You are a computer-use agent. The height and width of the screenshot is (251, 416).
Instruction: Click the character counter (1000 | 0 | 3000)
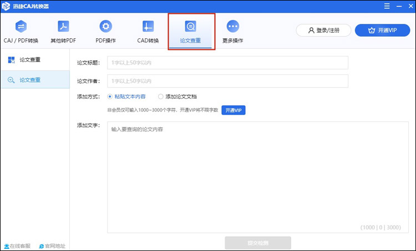[x=381, y=227]
